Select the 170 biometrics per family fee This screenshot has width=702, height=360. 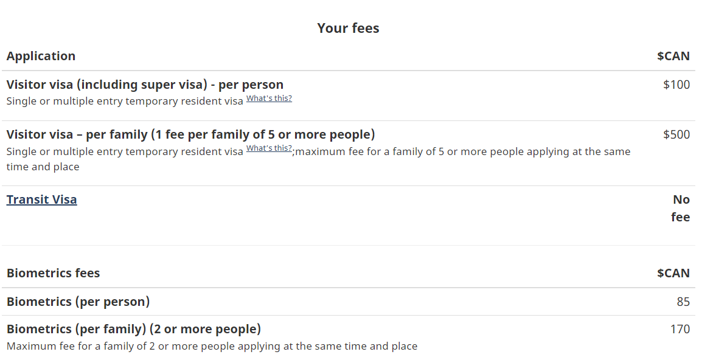[x=680, y=329]
